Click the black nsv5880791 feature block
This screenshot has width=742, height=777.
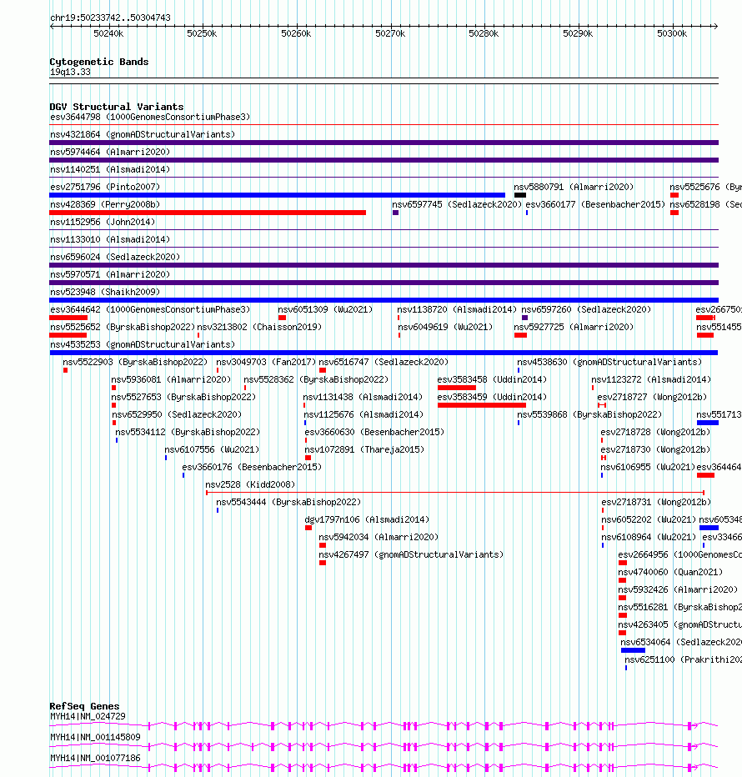[x=520, y=195]
